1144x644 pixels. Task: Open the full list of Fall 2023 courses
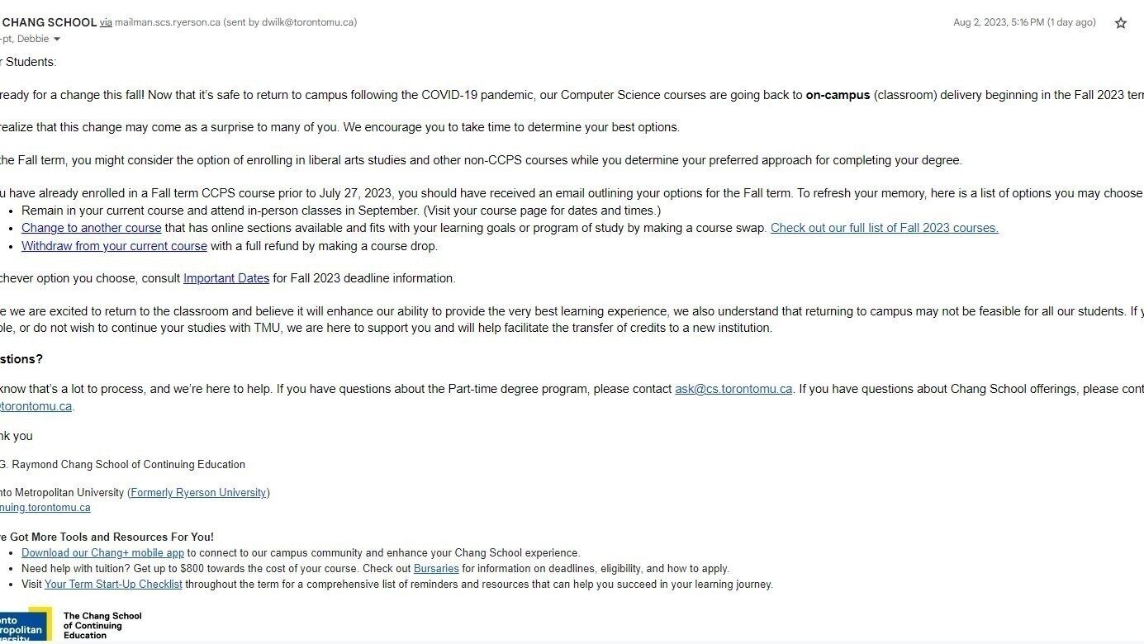click(884, 228)
